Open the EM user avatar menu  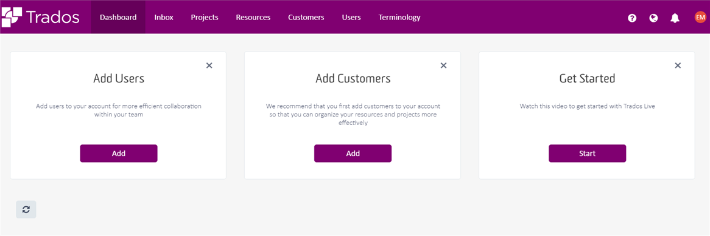click(700, 17)
